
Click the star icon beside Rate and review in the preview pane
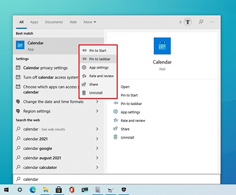(x=115, y=120)
